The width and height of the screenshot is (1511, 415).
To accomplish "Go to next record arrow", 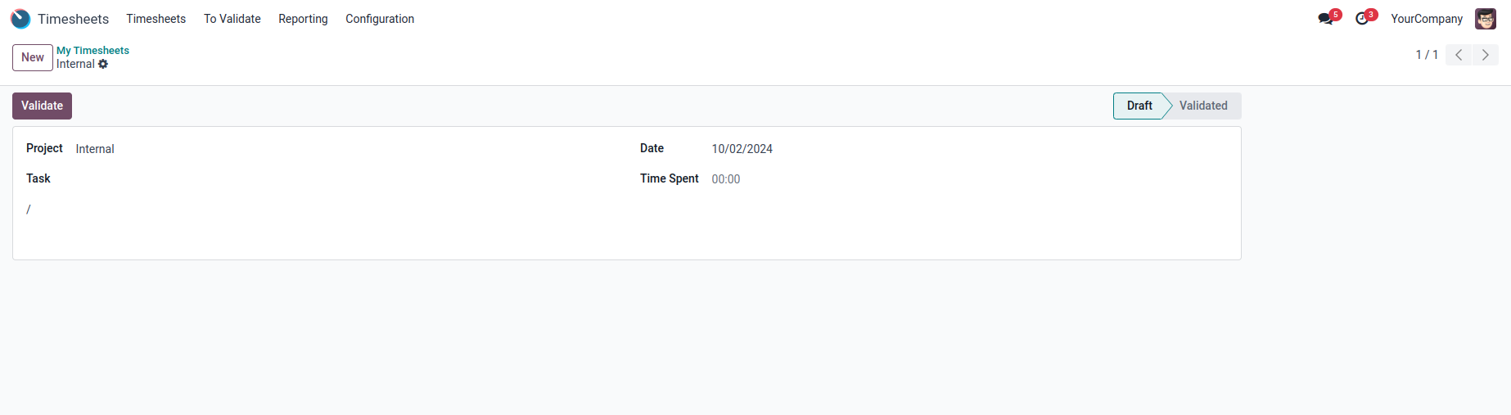I will (1485, 55).
